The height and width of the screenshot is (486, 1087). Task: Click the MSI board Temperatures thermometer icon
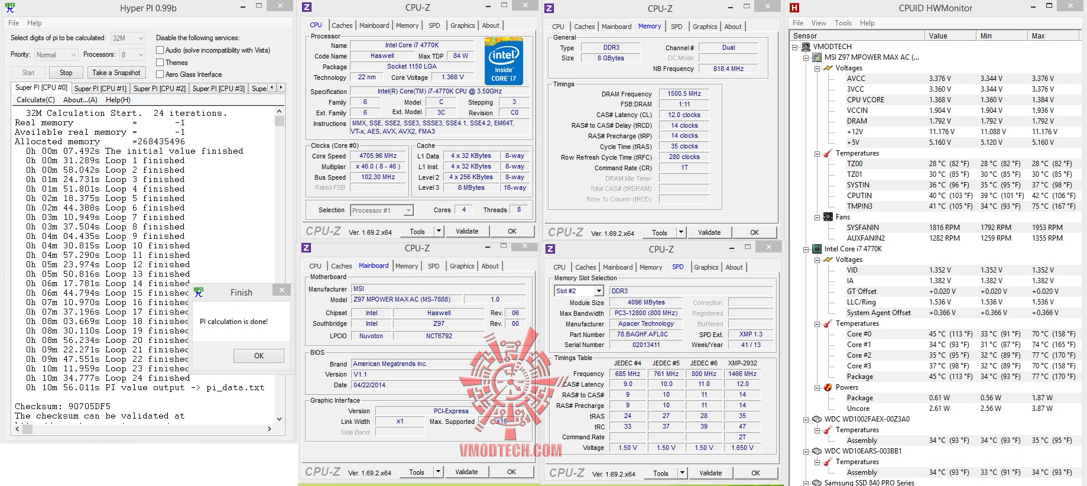828,153
